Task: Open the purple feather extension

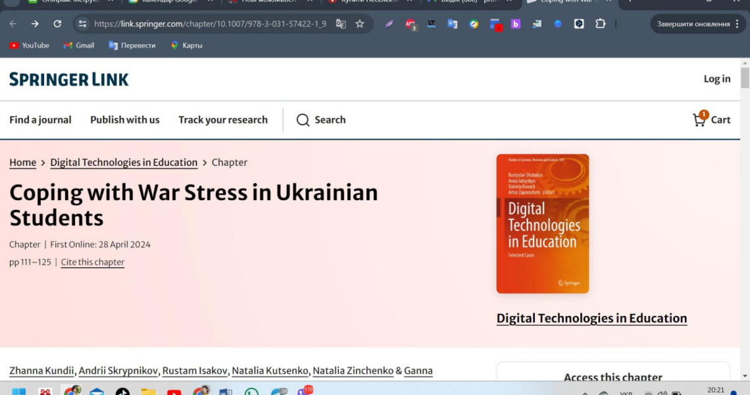Action: coord(389,24)
